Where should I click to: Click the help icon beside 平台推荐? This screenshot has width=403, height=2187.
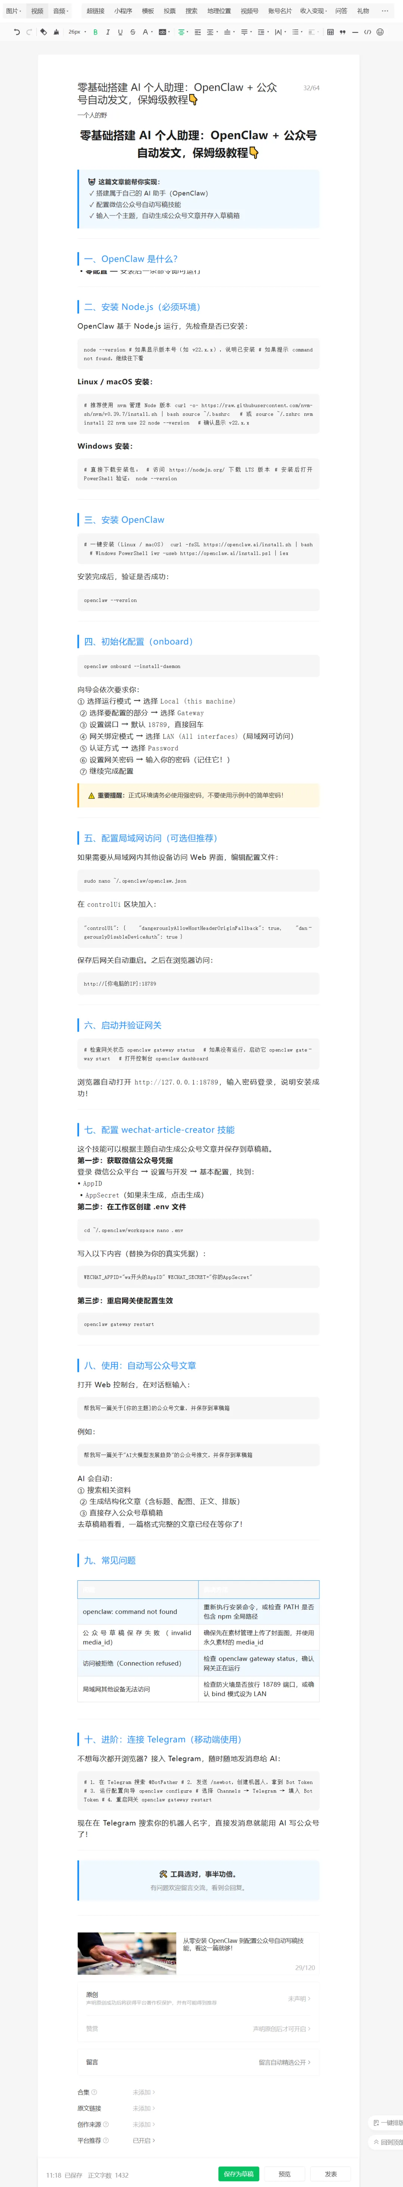coord(106,2140)
